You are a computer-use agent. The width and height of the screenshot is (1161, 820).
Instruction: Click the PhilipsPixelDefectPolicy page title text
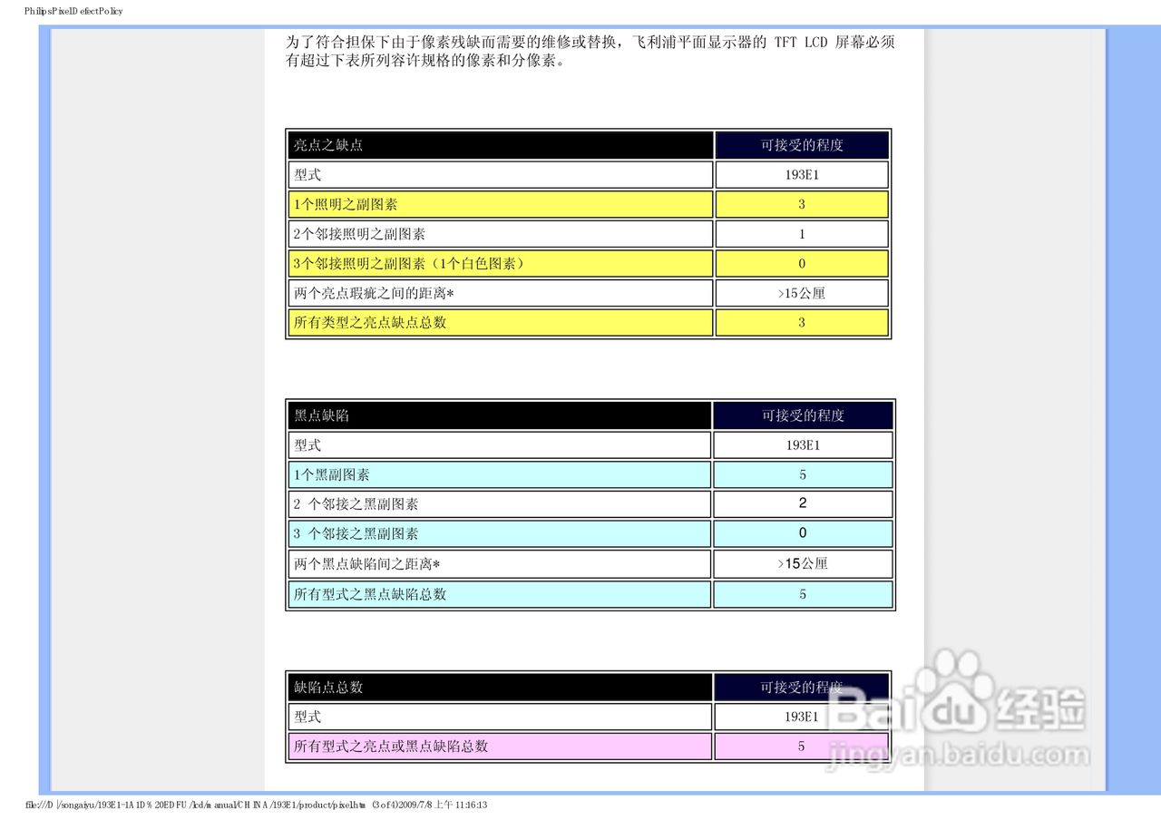tap(73, 11)
